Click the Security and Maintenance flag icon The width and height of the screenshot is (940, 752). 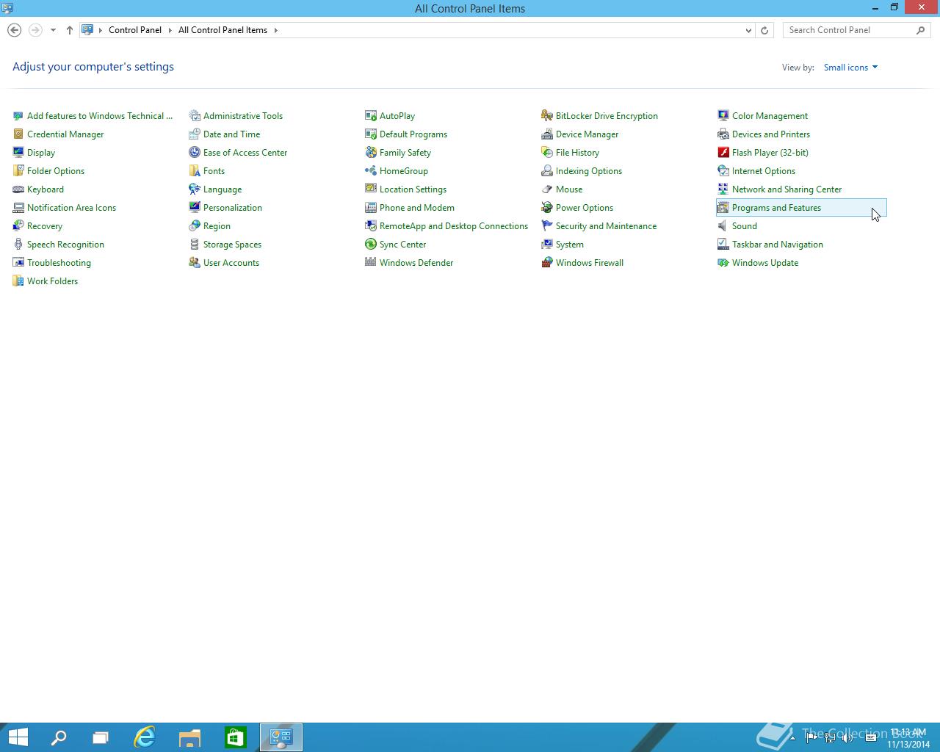(547, 225)
